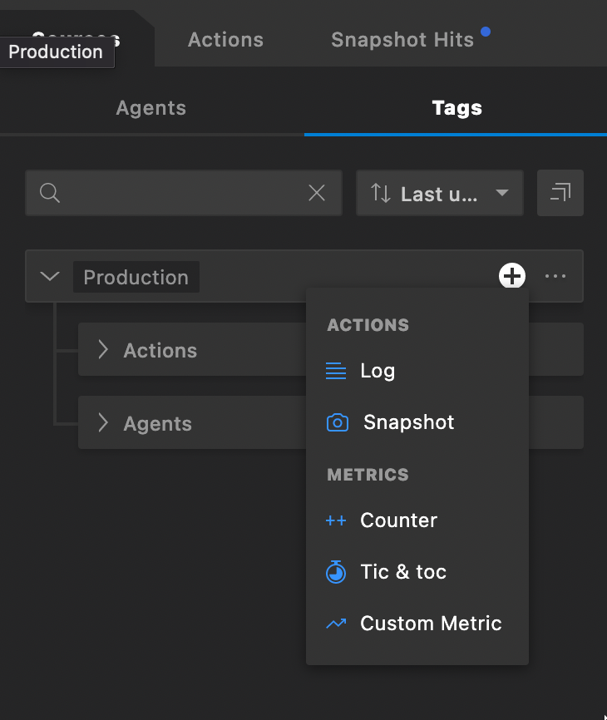This screenshot has height=720, width=607.
Task: Open the three-dots menu for Production
Action: click(555, 276)
